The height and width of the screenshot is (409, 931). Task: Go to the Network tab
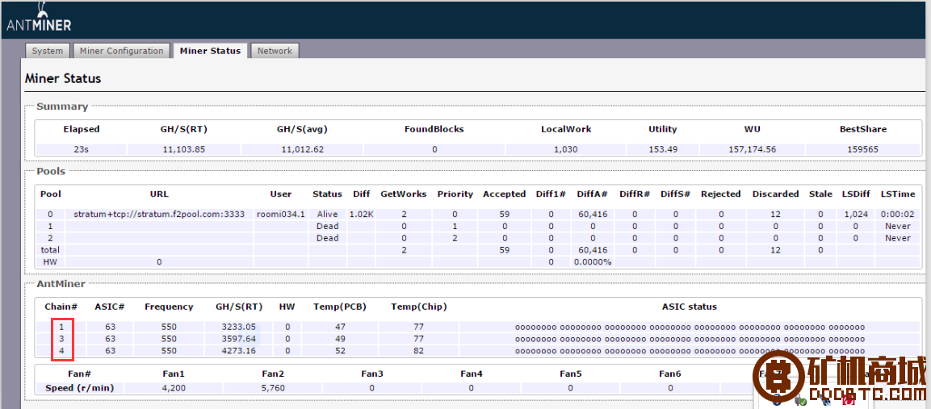tap(275, 51)
